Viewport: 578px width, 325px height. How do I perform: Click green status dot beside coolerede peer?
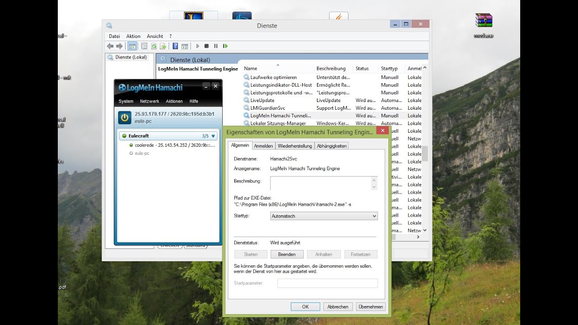tap(131, 145)
